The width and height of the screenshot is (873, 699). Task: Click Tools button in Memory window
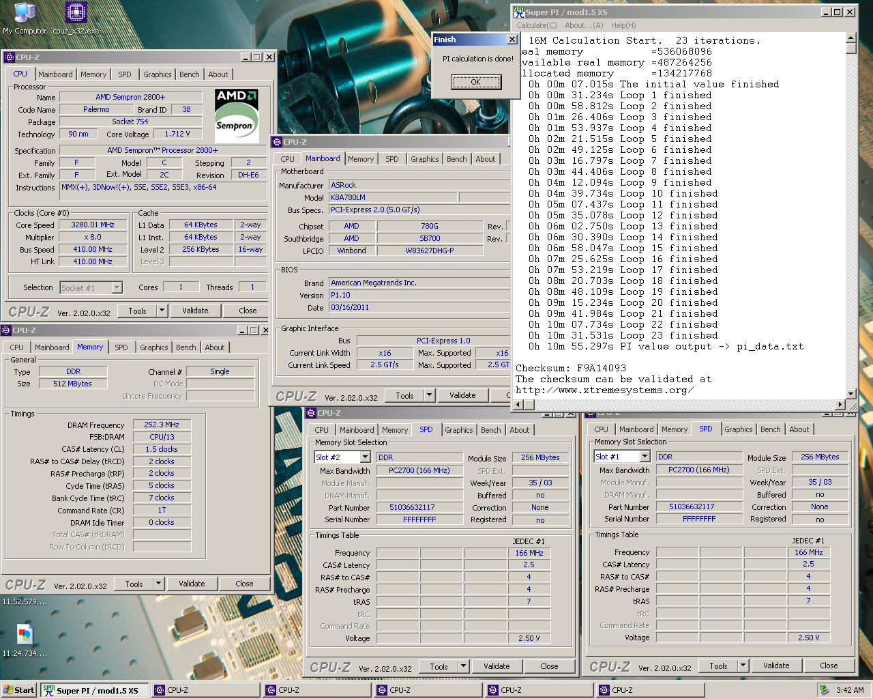(134, 584)
